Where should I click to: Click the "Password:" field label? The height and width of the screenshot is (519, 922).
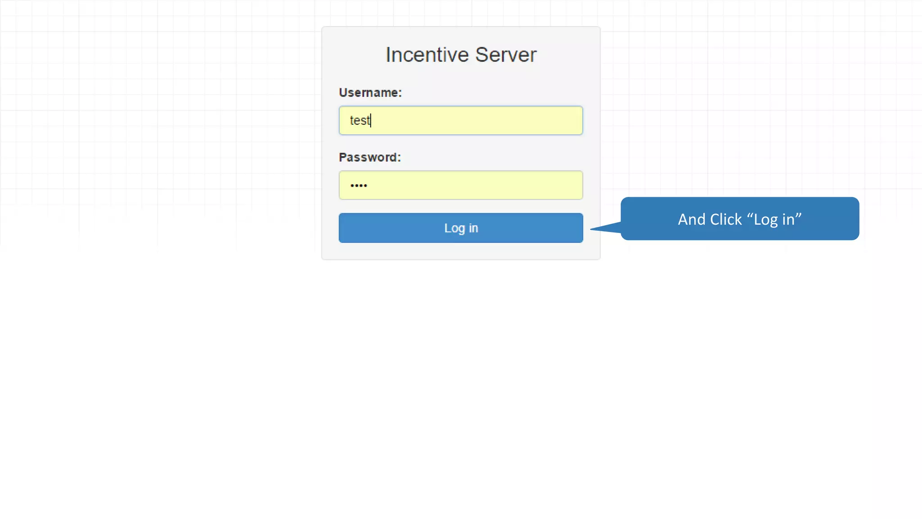point(370,158)
